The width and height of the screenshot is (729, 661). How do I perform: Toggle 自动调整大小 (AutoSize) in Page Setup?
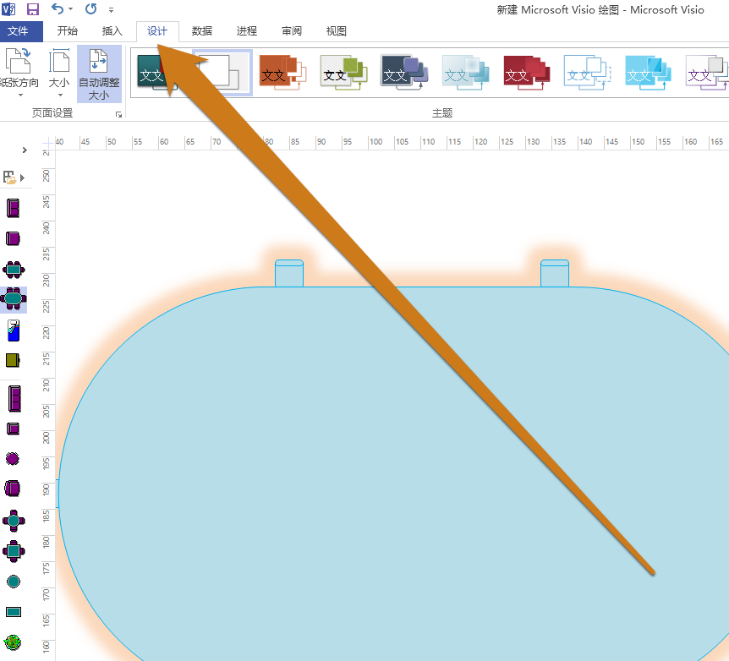click(x=99, y=74)
